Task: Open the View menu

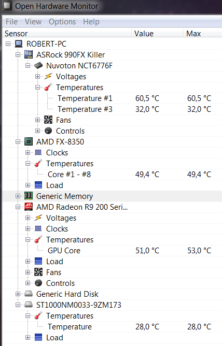Action: click(x=33, y=22)
